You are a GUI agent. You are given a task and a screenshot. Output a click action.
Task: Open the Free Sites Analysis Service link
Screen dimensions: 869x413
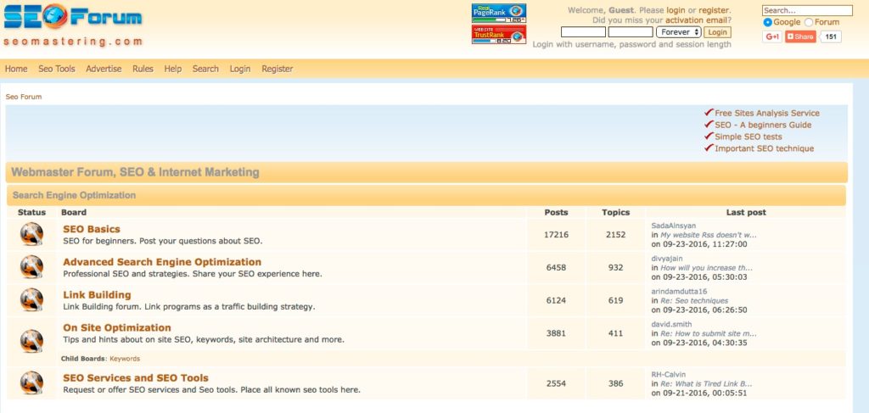point(767,113)
